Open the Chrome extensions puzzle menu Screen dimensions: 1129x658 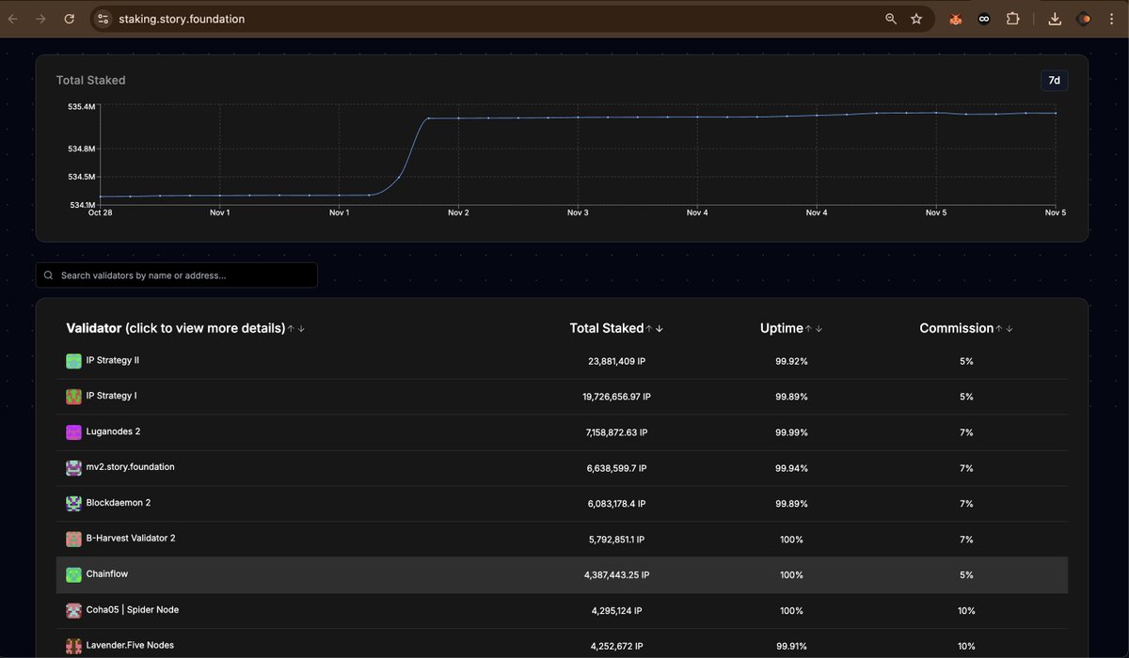pyautogui.click(x=1013, y=18)
